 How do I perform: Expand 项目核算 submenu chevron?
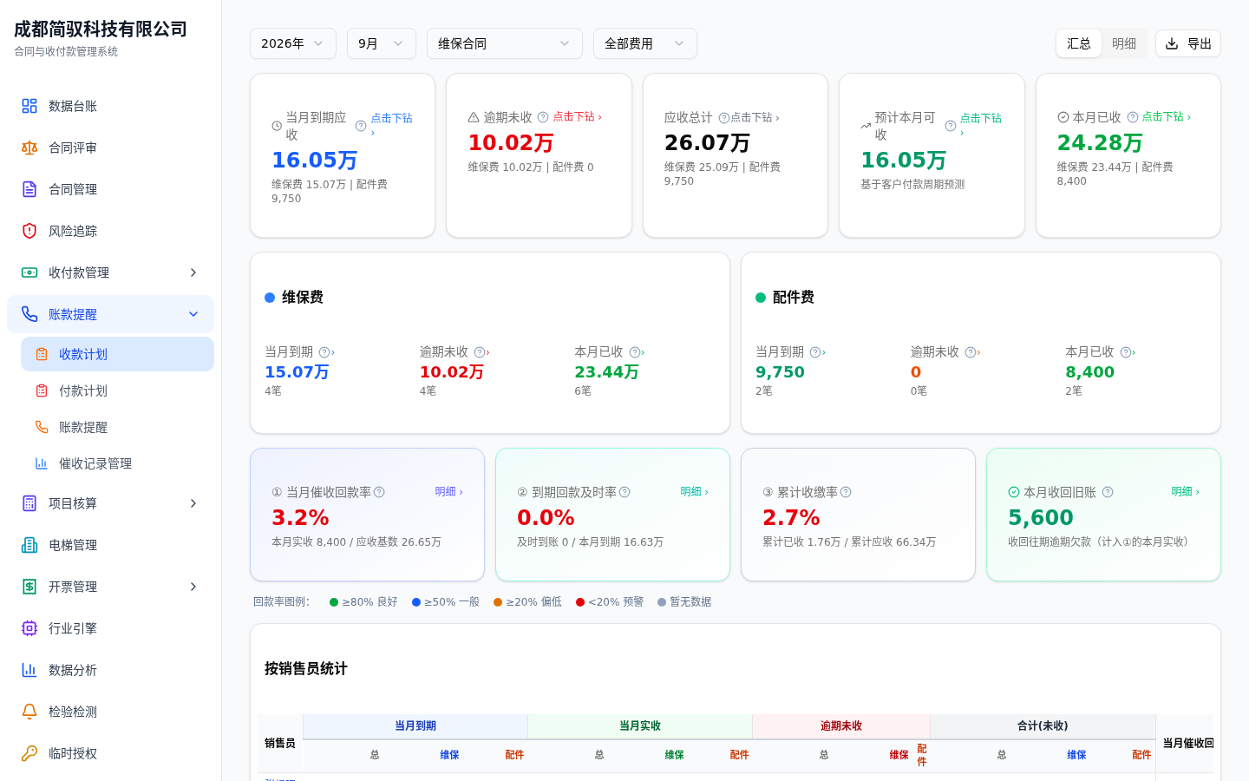coord(193,503)
